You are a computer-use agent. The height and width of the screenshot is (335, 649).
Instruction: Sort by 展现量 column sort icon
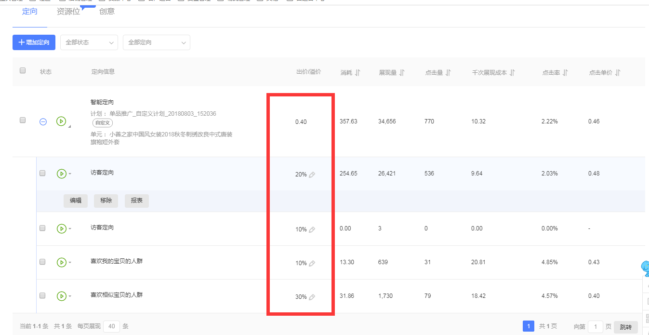click(402, 73)
